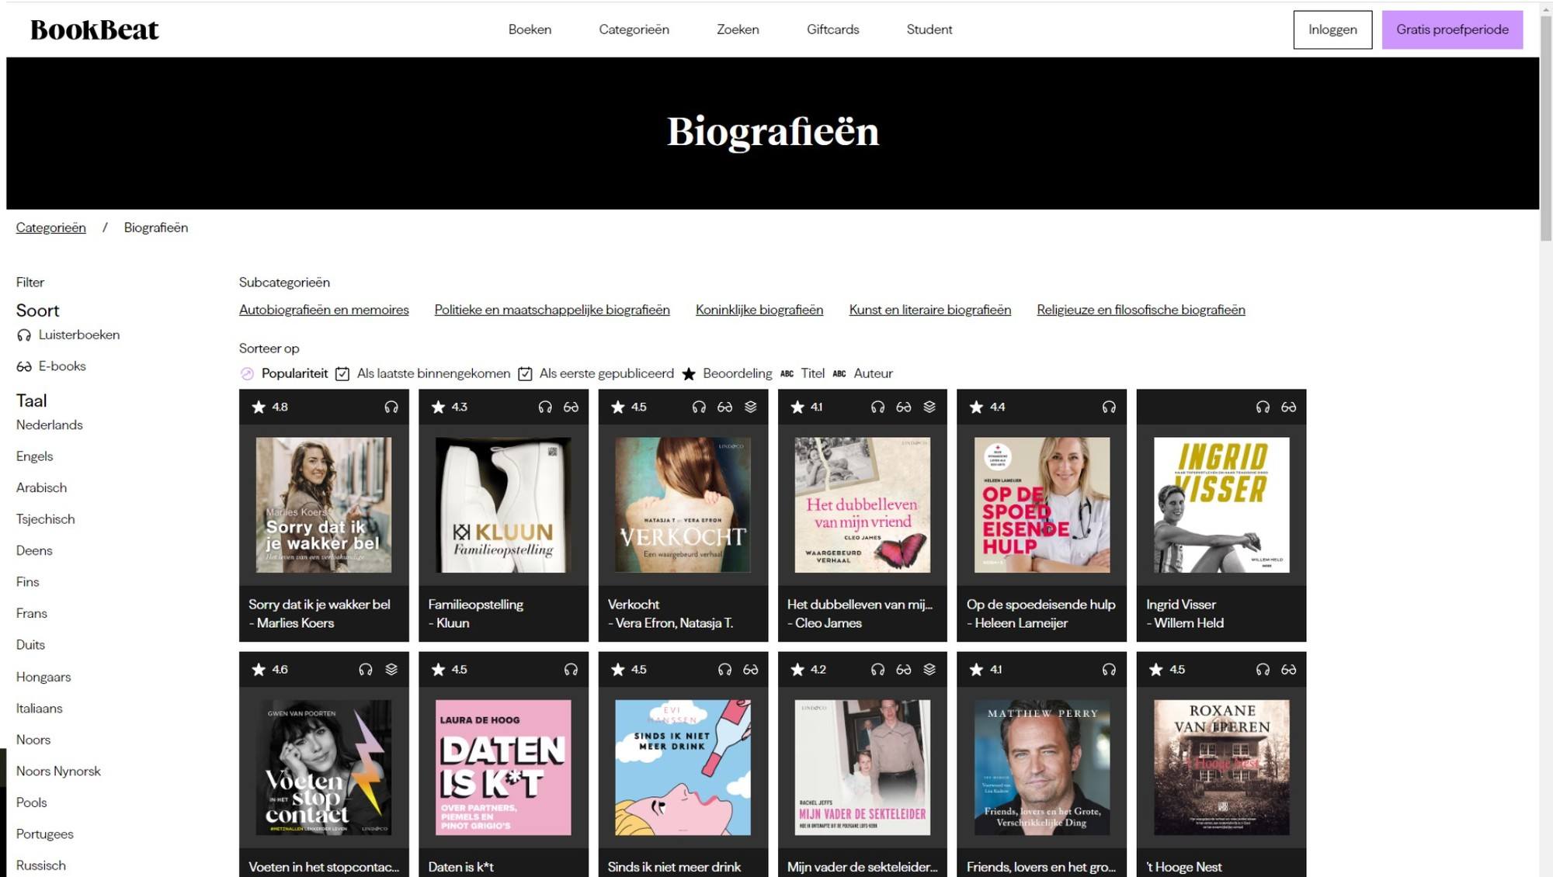Click headphones icon on Friends, lovers card
1553x877 pixels.
pyautogui.click(x=1109, y=669)
